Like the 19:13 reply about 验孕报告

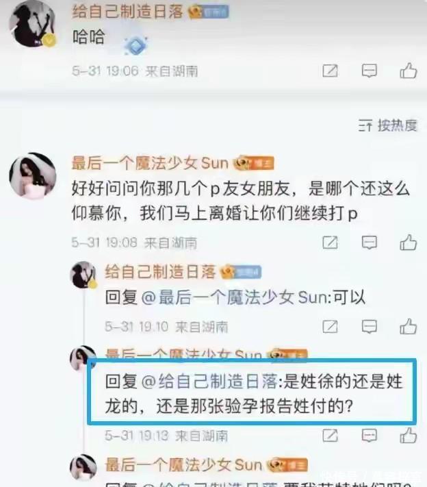[x=408, y=436]
